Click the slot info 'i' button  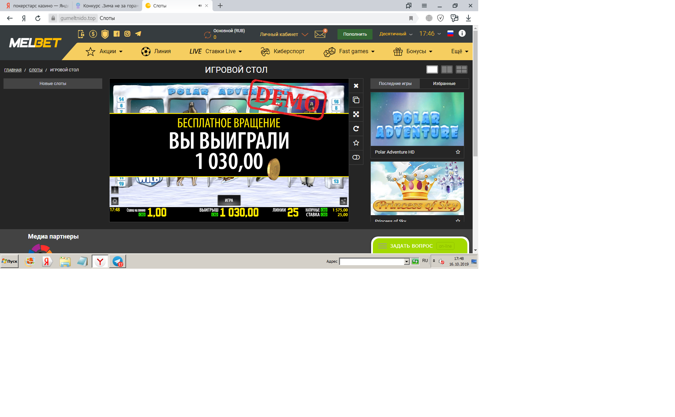tap(115, 190)
